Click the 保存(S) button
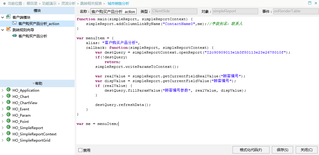 coord(282,150)
